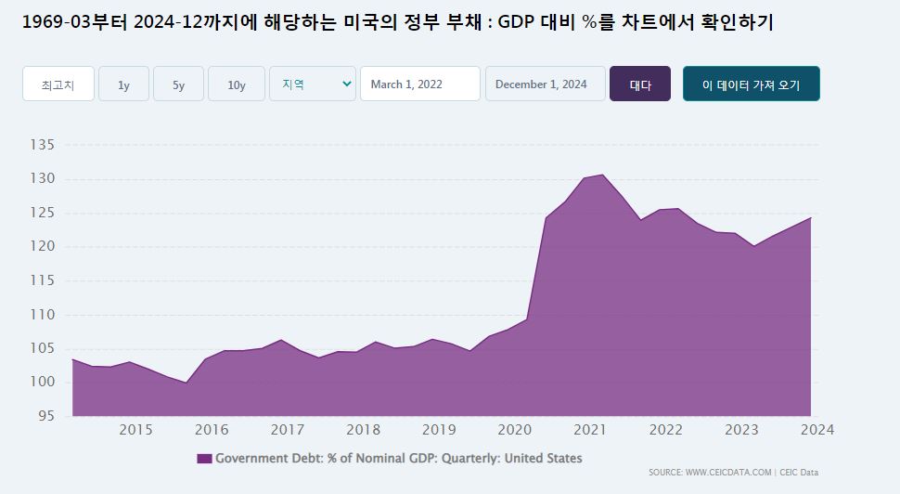
Task: Click the 135 y-axis label
Action: click(43, 145)
